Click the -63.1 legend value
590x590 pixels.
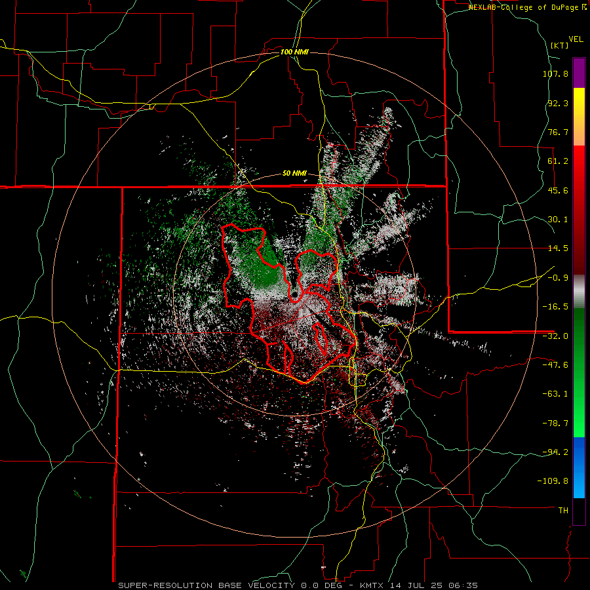point(555,394)
